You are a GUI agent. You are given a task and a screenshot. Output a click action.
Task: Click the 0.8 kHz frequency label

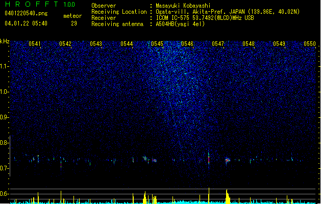[x=4, y=143]
